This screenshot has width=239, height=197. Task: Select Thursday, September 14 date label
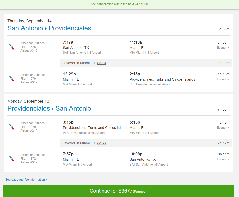(x=29, y=21)
